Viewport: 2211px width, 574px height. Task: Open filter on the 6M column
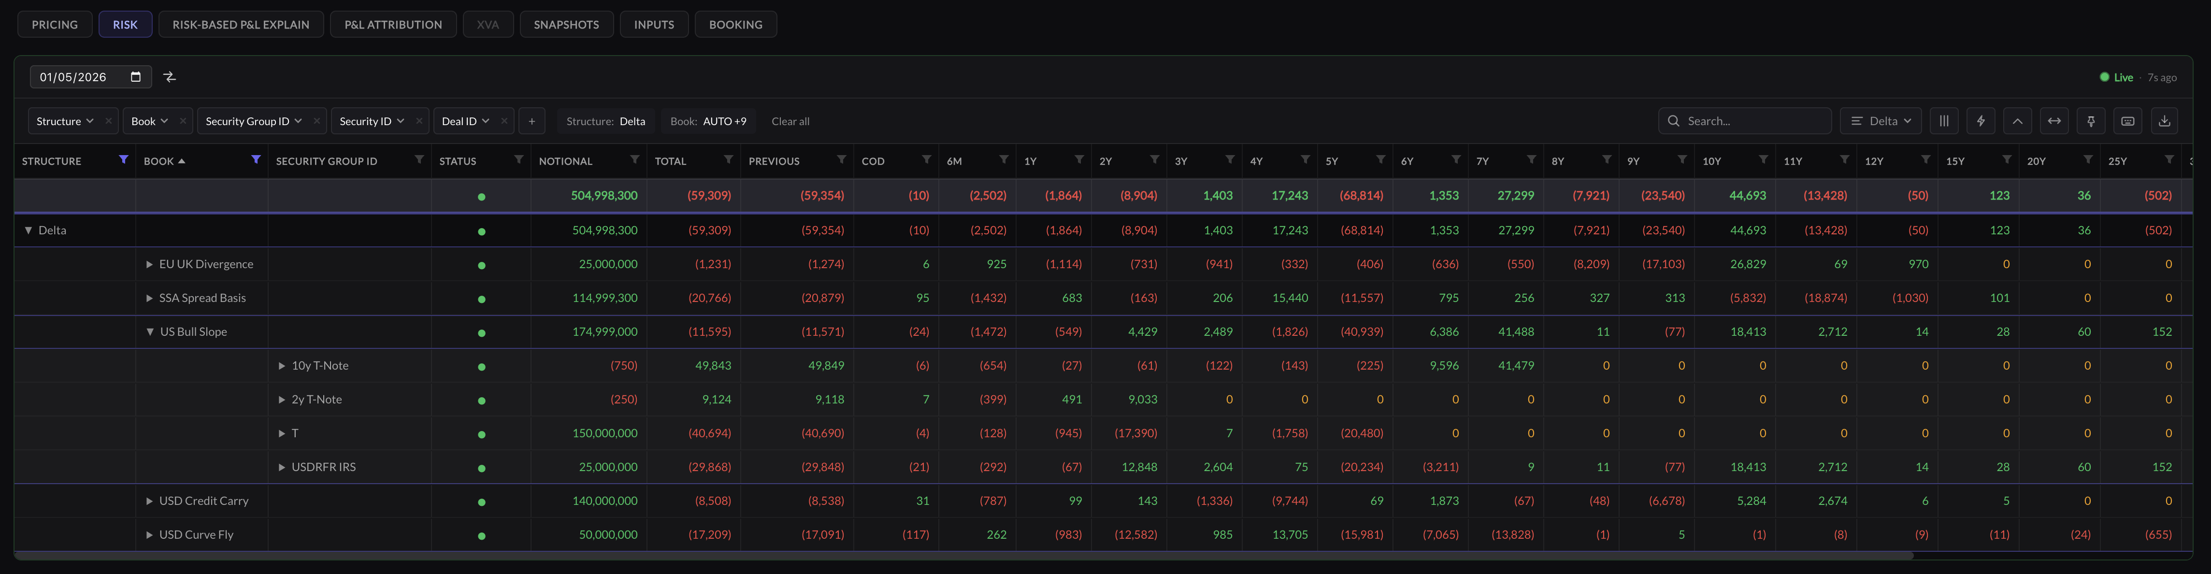click(x=1004, y=159)
